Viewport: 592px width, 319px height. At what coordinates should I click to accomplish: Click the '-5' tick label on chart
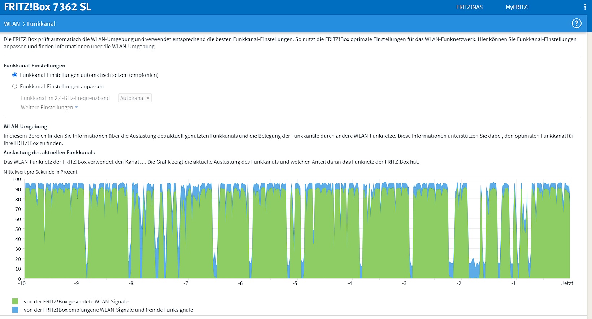click(x=295, y=283)
